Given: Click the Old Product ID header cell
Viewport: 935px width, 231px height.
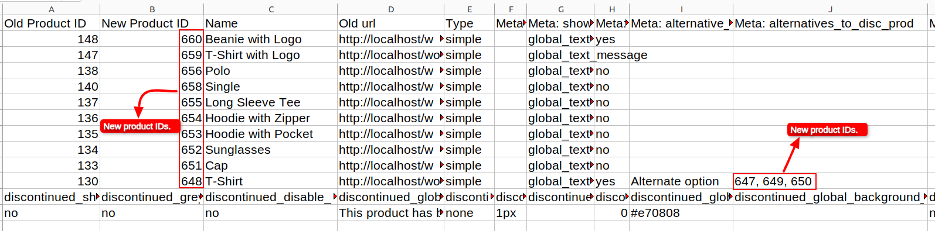Looking at the screenshot, I should pos(51,23).
